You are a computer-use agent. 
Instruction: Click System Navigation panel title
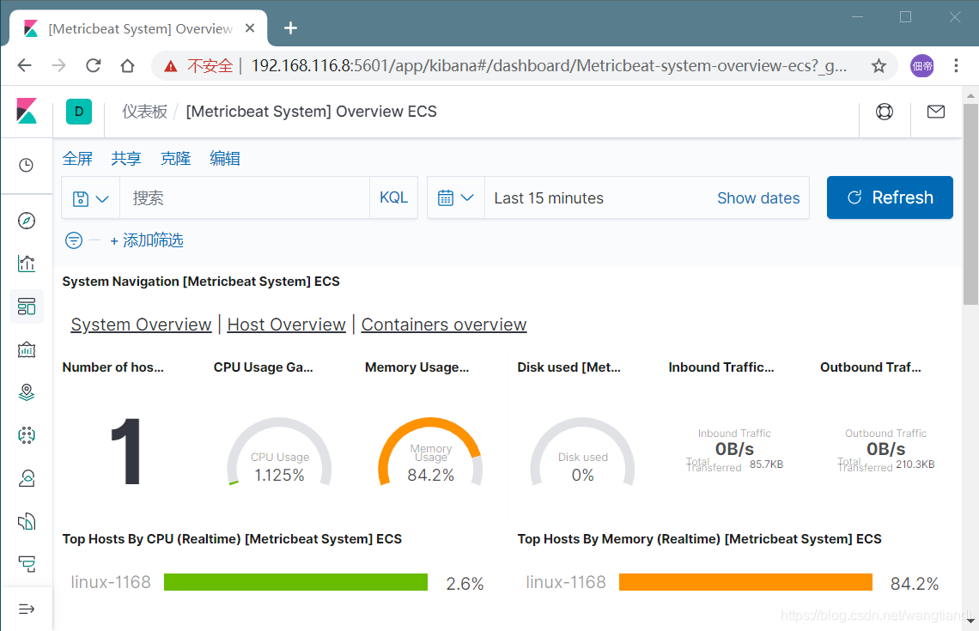(x=201, y=282)
